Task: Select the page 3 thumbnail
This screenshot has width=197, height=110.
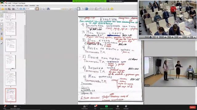Action: [x=11, y=29]
